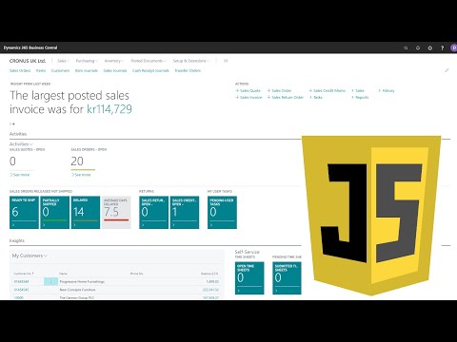Viewport: 457px width, 342px height.
Task: Expand the Purchasing navigation menu
Action: point(87,61)
